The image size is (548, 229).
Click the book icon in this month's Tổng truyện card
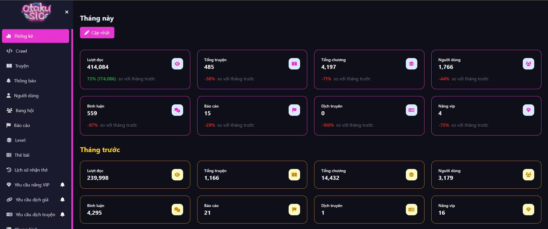294,64
